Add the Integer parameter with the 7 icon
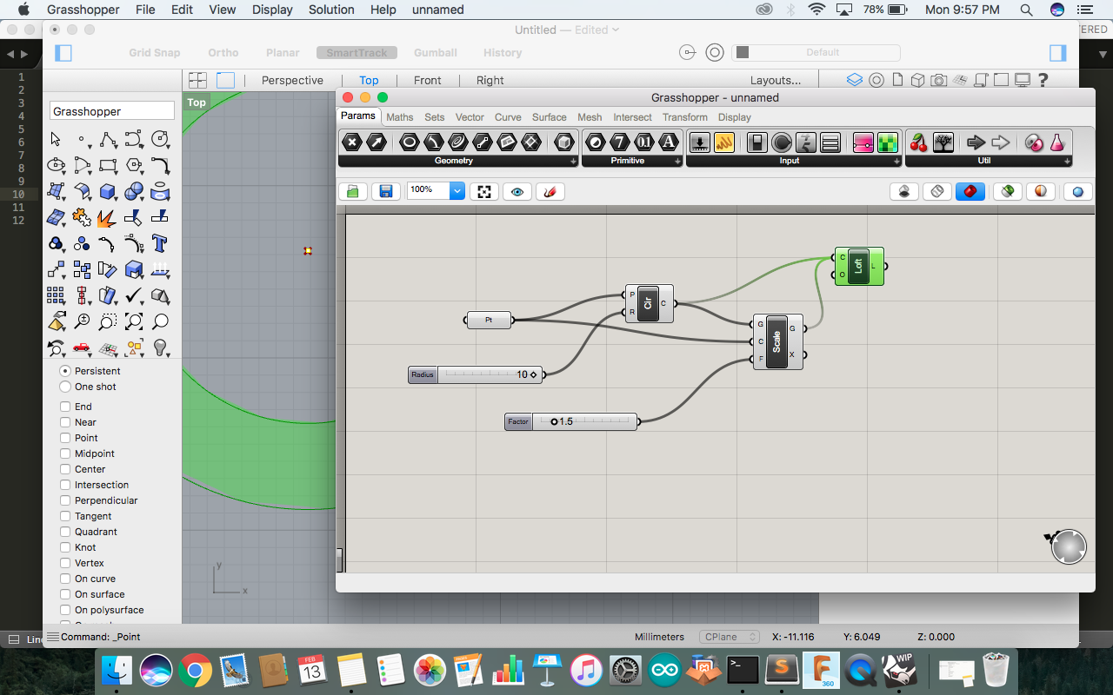The height and width of the screenshot is (695, 1113). click(x=619, y=142)
